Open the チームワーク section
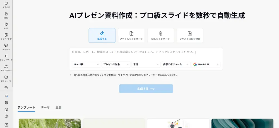The height and width of the screenshot is (128, 279). tap(6, 68)
